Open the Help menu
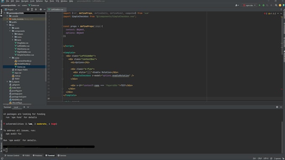 point(71,1)
